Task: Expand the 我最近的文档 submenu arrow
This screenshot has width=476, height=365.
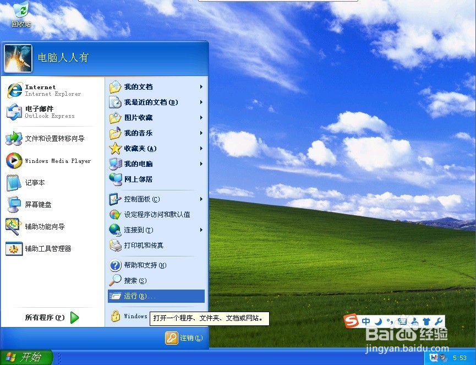Action: (201, 102)
